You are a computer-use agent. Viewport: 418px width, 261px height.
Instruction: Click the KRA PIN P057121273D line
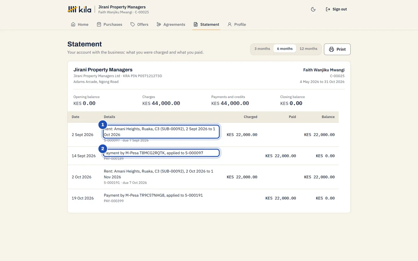point(118,76)
